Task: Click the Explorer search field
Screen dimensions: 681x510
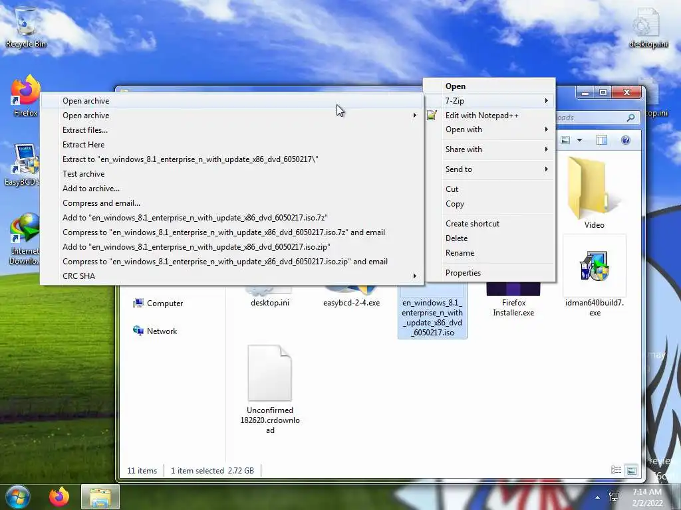Action: (597, 118)
